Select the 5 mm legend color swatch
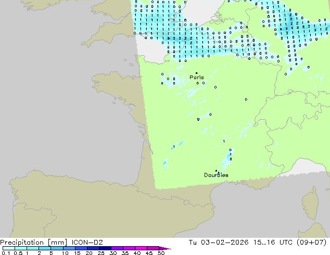Screen dimensions: 330x255 [57, 248]
